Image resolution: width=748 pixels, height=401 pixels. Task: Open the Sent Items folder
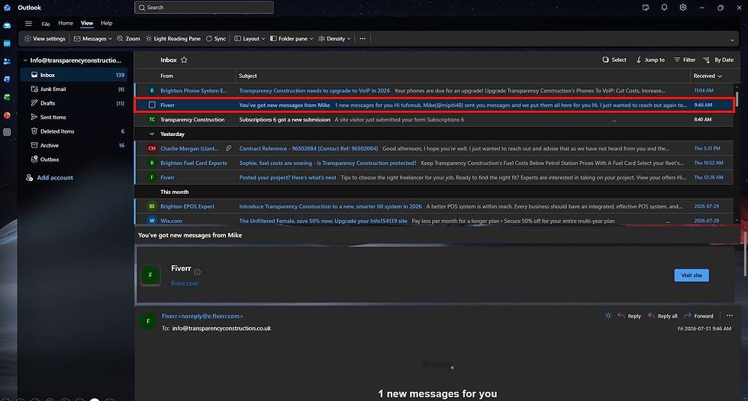(74, 117)
